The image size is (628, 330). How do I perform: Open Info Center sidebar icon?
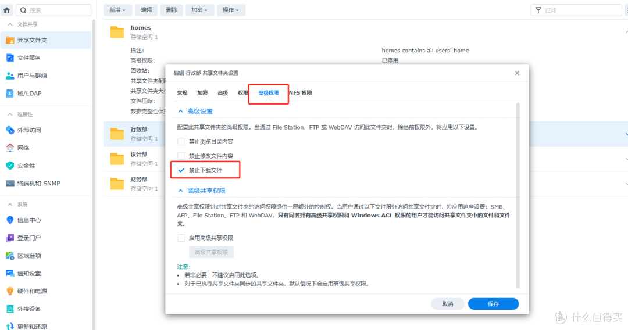(x=10, y=220)
